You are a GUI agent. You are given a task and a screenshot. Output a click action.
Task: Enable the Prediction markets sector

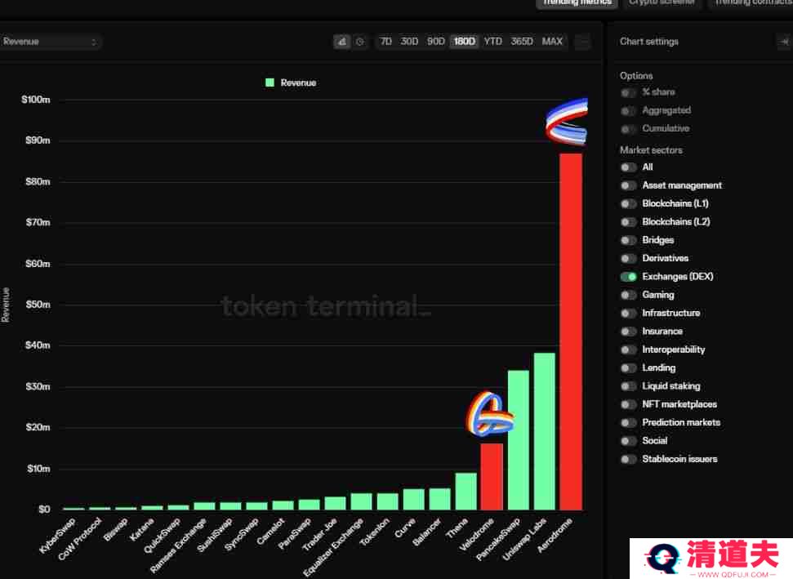(629, 423)
